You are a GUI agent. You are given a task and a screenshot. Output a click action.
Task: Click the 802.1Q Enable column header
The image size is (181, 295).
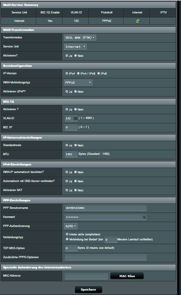coord(49,12)
